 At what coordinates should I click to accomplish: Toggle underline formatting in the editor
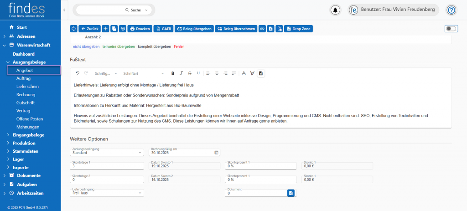click(x=198, y=73)
